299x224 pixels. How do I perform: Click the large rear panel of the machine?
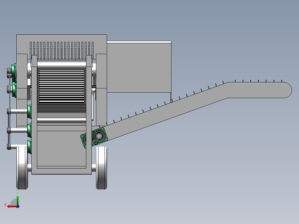click(x=139, y=67)
